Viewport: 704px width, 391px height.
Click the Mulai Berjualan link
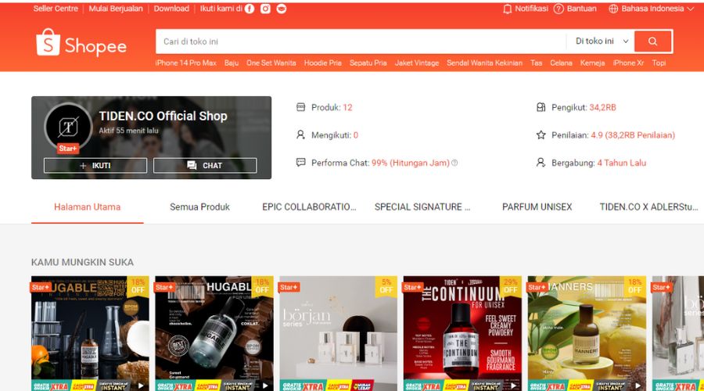(x=116, y=9)
